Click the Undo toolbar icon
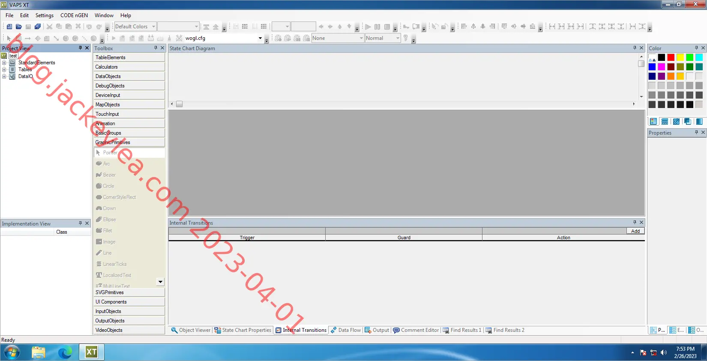This screenshot has width=707, height=361. coord(89,27)
